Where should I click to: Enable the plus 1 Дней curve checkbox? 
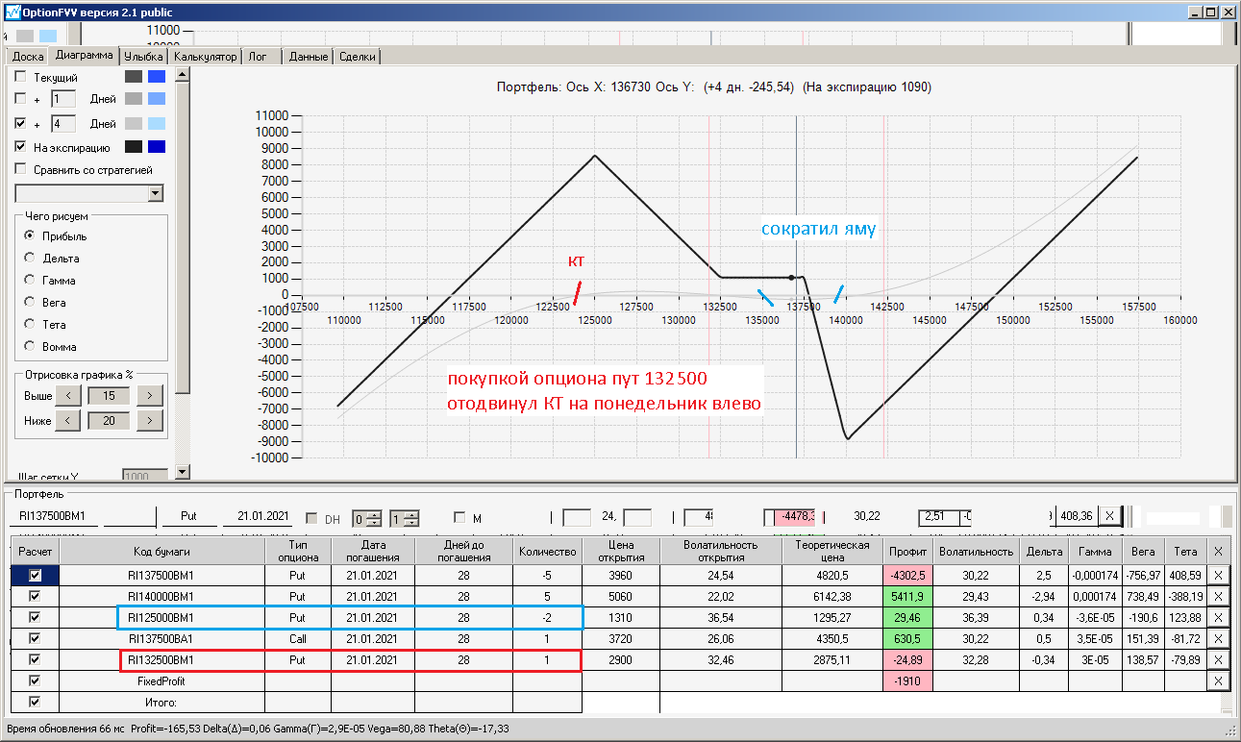20,99
